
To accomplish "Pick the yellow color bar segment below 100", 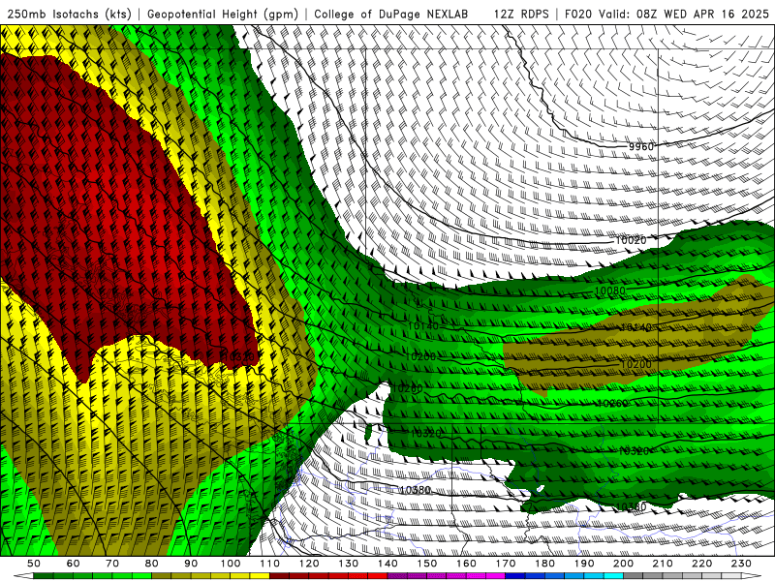I will coord(240,576).
